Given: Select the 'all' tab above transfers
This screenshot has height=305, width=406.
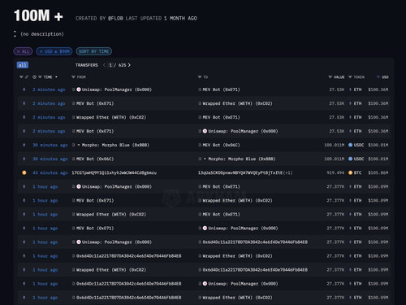Looking at the screenshot, I should click(x=23, y=65).
